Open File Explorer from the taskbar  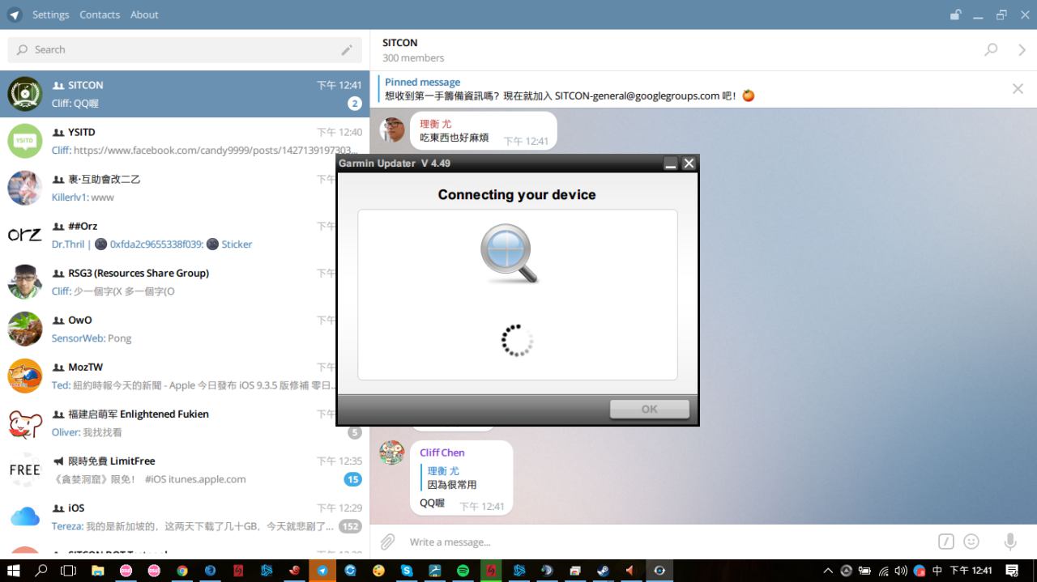click(98, 571)
